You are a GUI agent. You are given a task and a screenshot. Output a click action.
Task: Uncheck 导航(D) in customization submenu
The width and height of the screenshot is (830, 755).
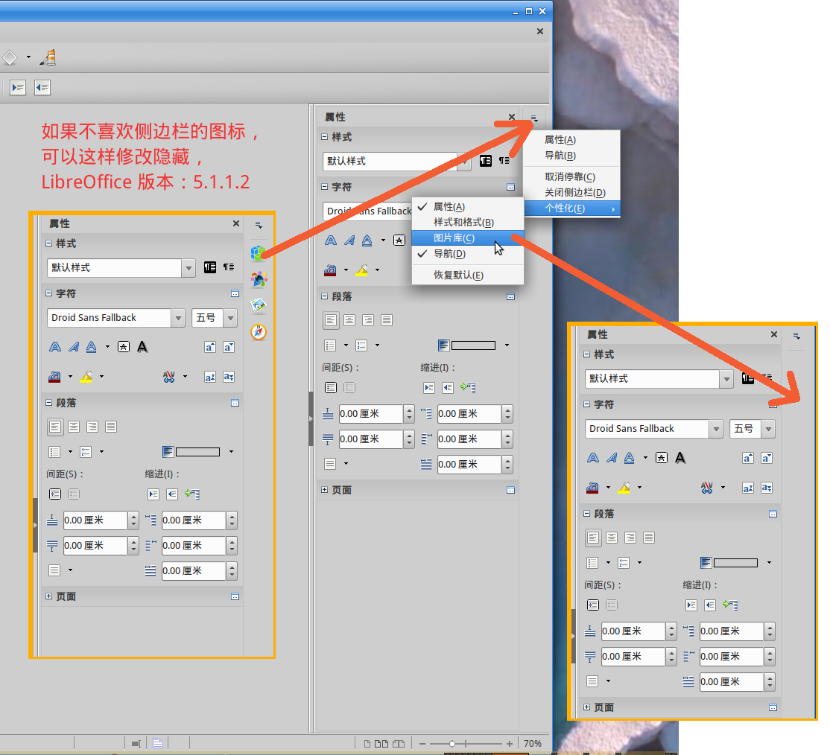[x=468, y=254]
